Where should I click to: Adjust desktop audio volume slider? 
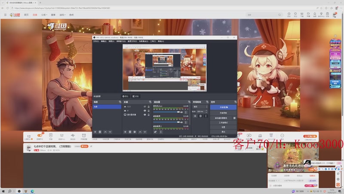[167, 122]
